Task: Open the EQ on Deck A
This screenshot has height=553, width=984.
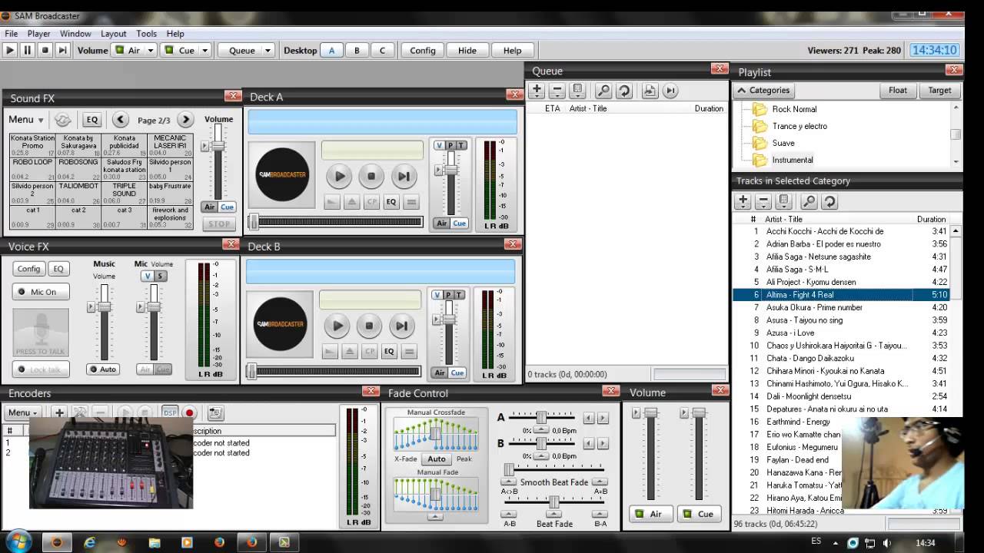Action: tap(391, 202)
